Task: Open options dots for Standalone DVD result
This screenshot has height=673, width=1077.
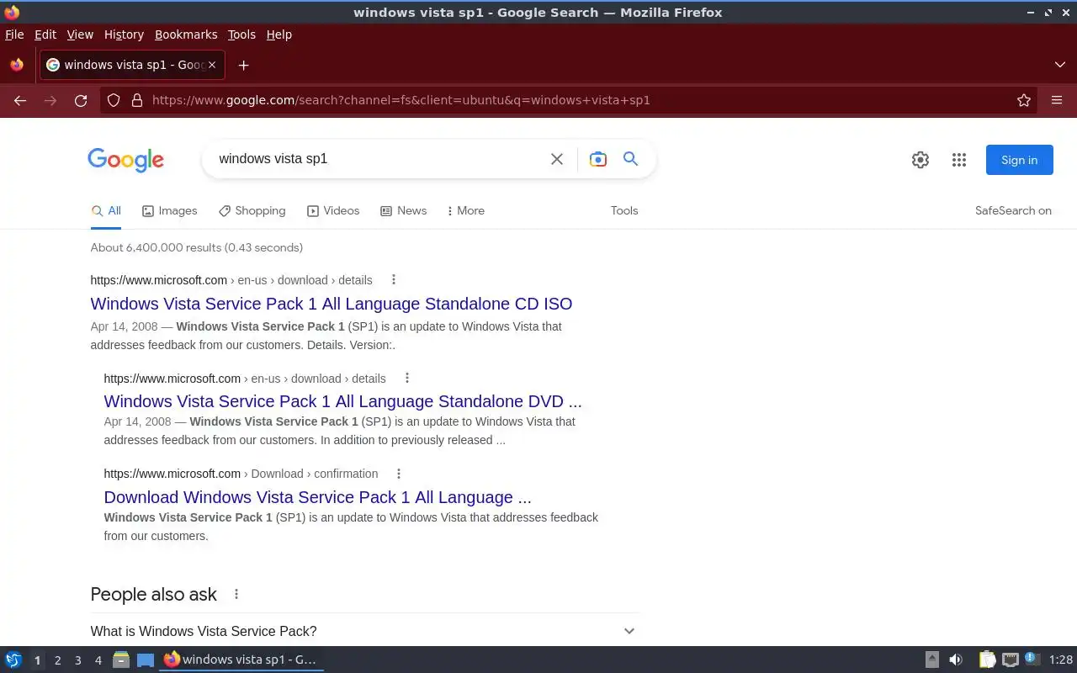Action: coord(406,379)
